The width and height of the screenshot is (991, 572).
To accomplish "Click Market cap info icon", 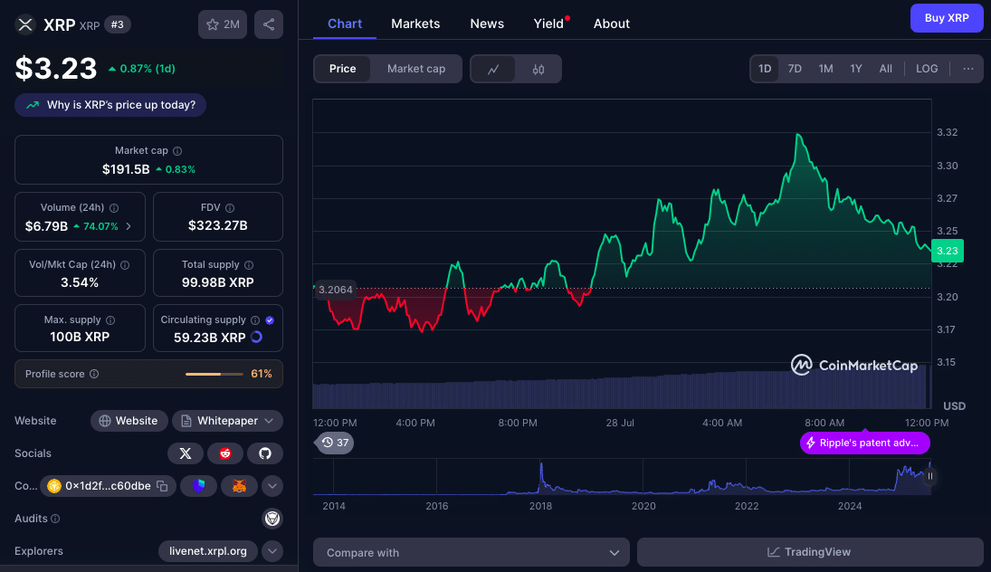I will [177, 151].
